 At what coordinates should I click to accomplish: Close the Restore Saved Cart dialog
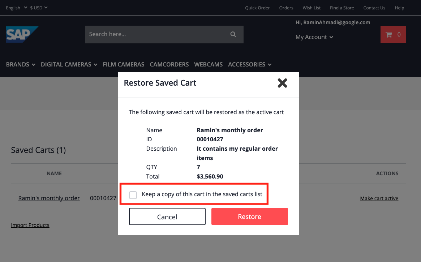[282, 83]
